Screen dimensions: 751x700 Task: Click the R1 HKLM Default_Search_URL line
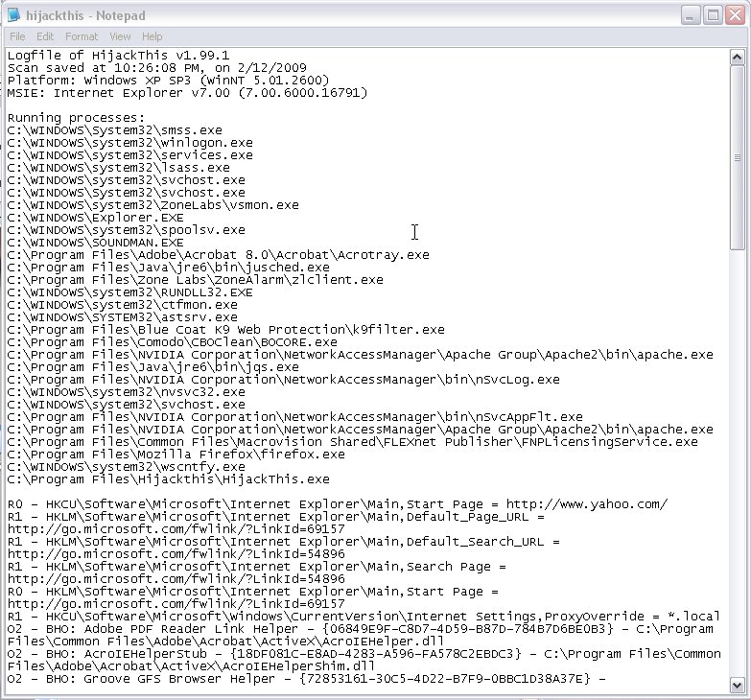point(284,542)
